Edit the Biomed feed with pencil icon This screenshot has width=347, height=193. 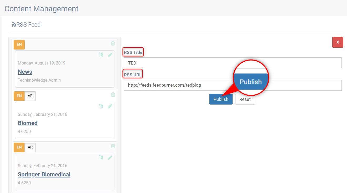pyautogui.click(x=110, y=106)
